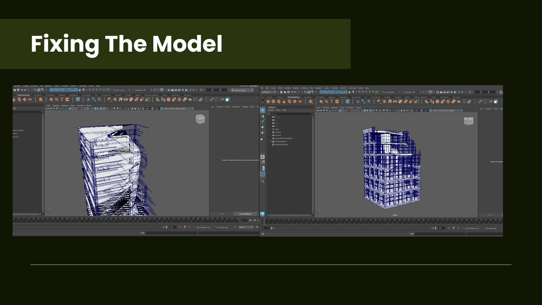
Task: Switch to Sculpting shelf tab in right window
Action: (x=307, y=97)
